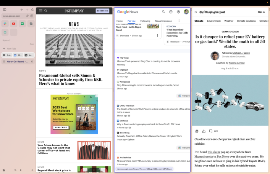Close the Fast Company ad via its X

tap(97, 96)
